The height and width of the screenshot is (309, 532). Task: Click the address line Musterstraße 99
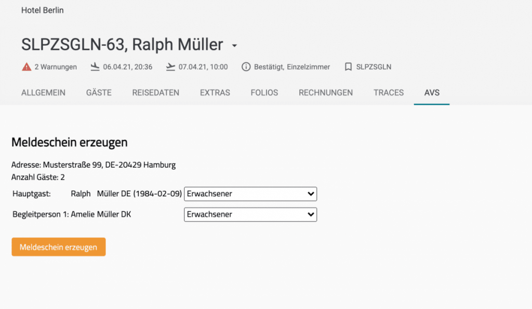pyautogui.click(x=94, y=165)
